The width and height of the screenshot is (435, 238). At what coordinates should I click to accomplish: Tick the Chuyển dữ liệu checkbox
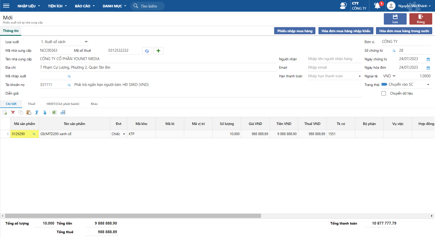[384, 94]
